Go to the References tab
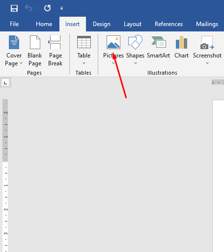224x252 pixels. (168, 24)
